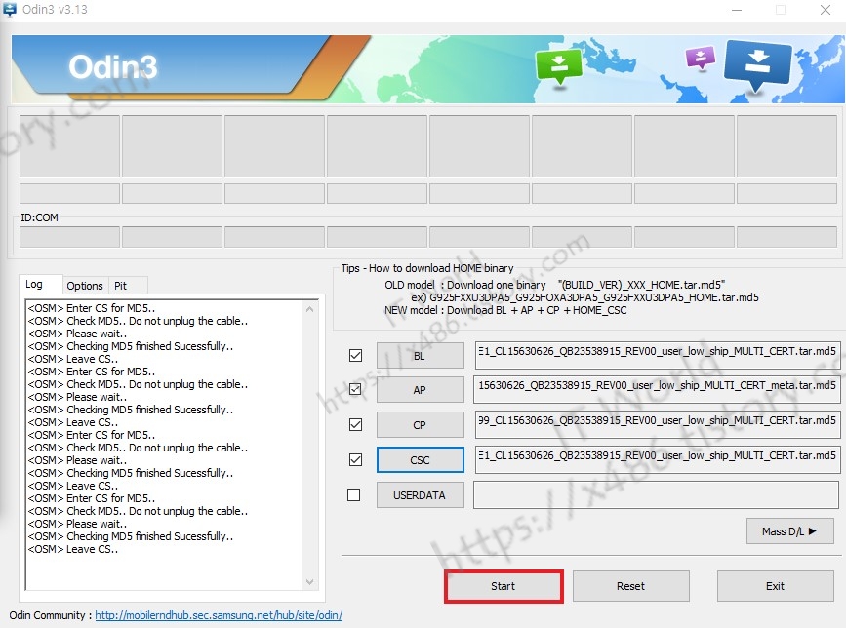Reset the Odin settings

(630, 586)
